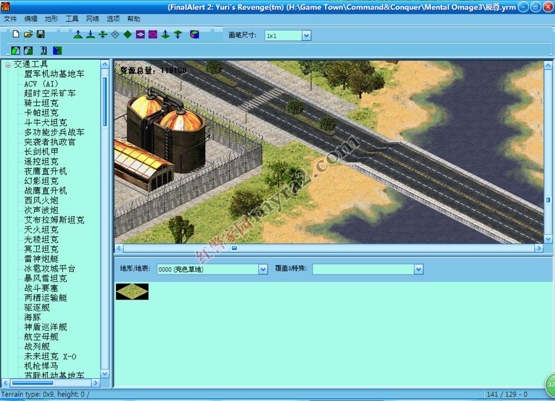Select 次声波炮 unit
This screenshot has width=555, height=401.
(41, 210)
